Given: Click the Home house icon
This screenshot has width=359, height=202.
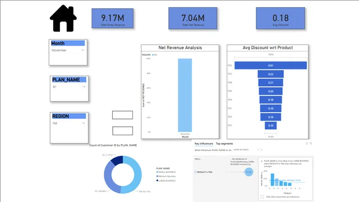Looking at the screenshot, I should point(63,19).
